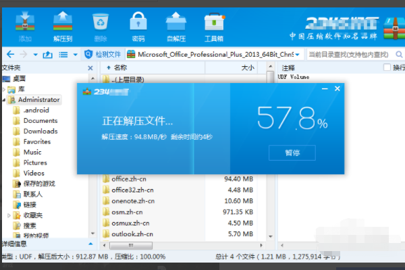Click the 暂停 pause button

[x=292, y=153]
